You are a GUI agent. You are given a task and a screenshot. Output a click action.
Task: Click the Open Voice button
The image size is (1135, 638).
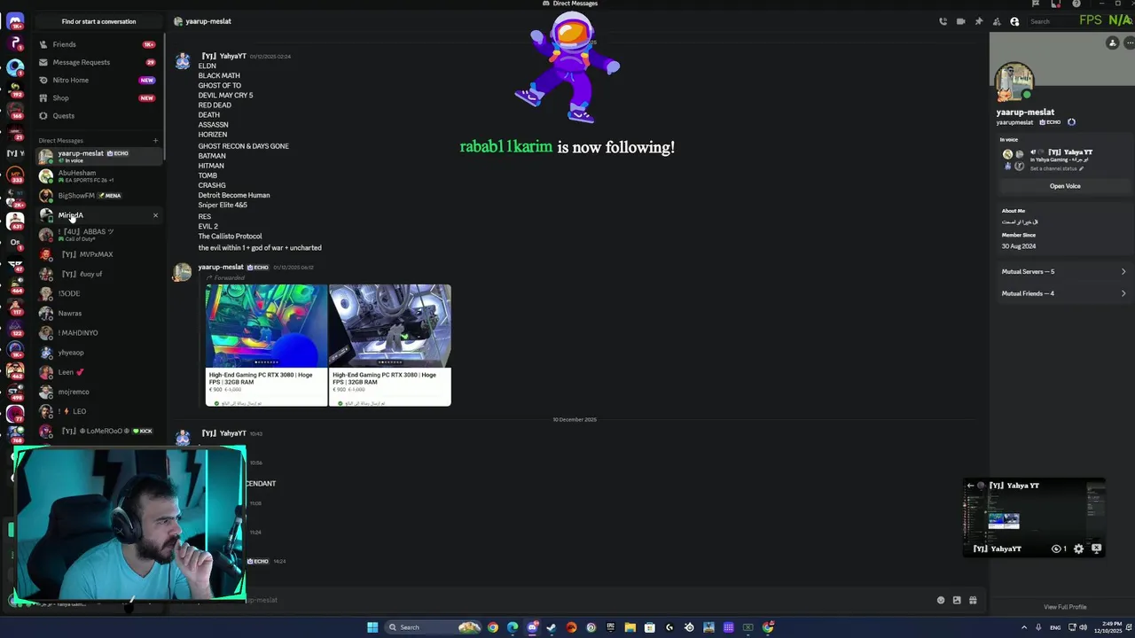click(x=1065, y=186)
